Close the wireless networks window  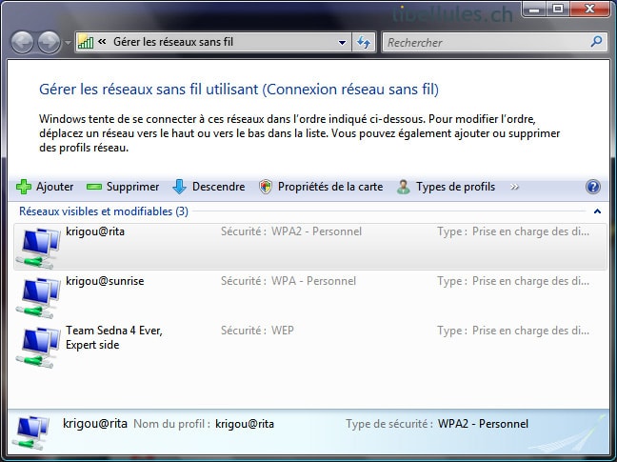[589, 10]
